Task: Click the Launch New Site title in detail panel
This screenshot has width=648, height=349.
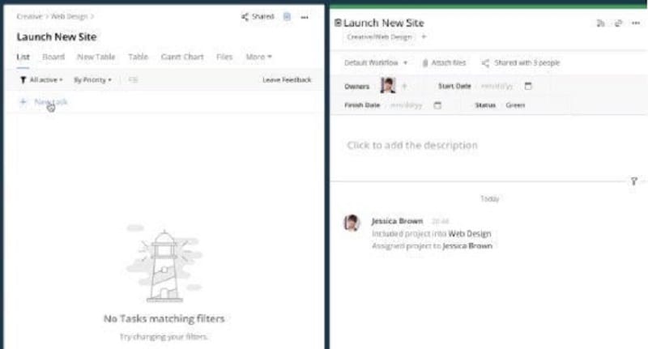Action: [x=383, y=23]
